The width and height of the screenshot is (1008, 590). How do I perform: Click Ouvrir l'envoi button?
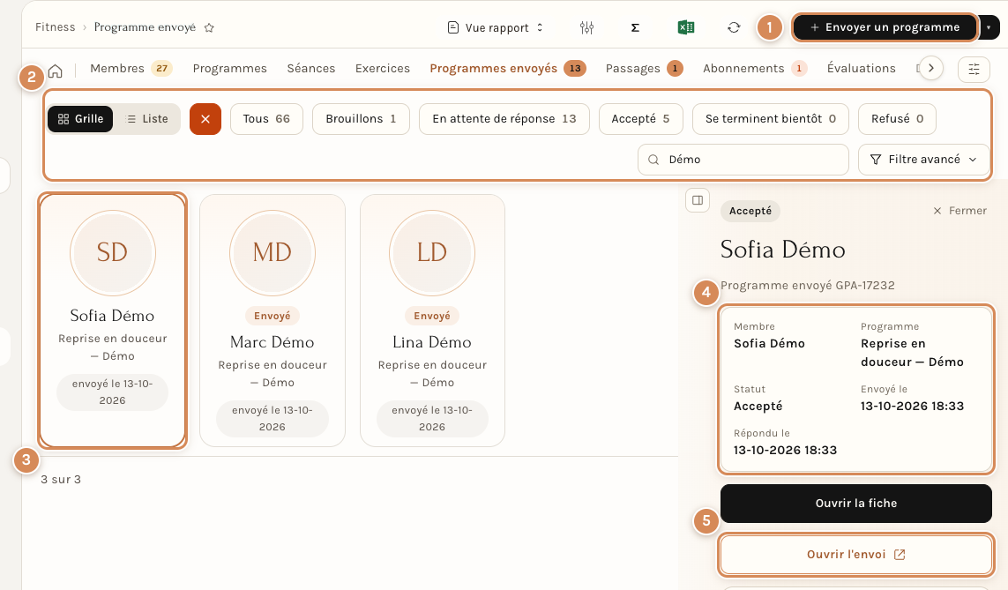855,555
